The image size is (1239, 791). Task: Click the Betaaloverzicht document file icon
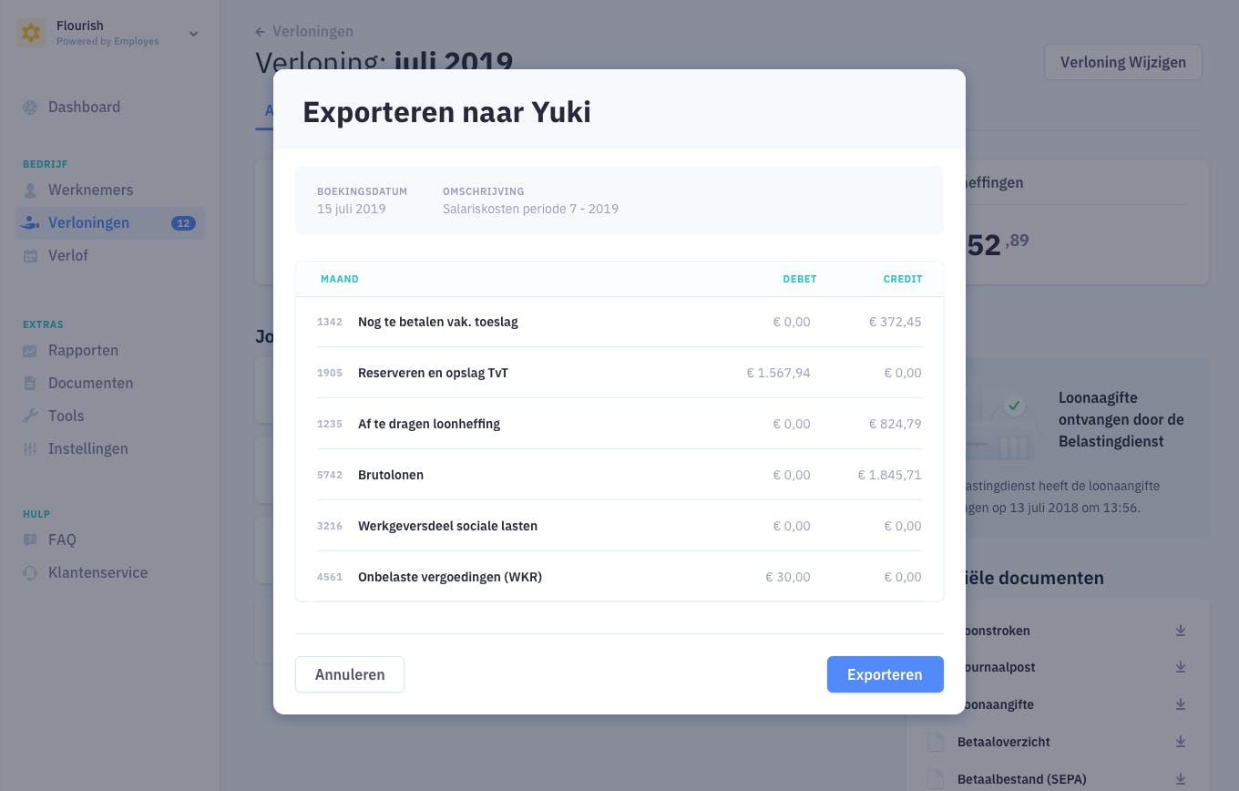click(935, 743)
